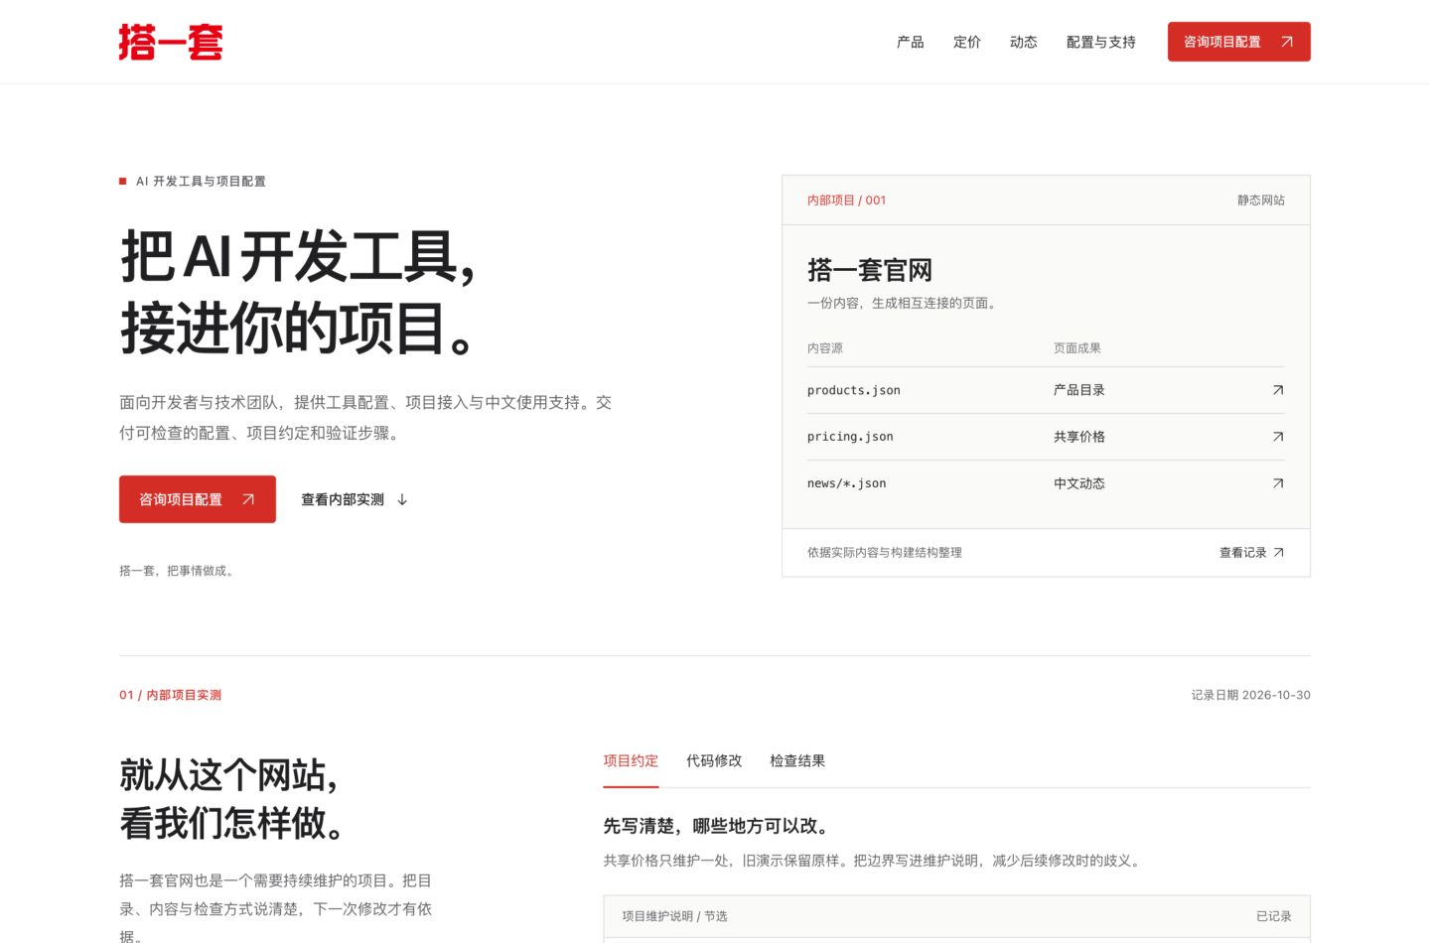Click the header 咨询项目配置 button

pos(1239,42)
